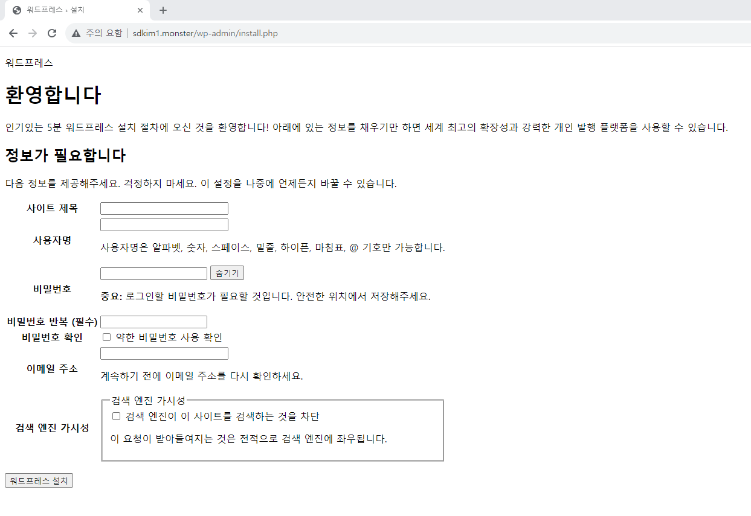Click the 계속하기 전에 이메일 주소를 note
The height and width of the screenshot is (516, 751).
click(x=202, y=376)
